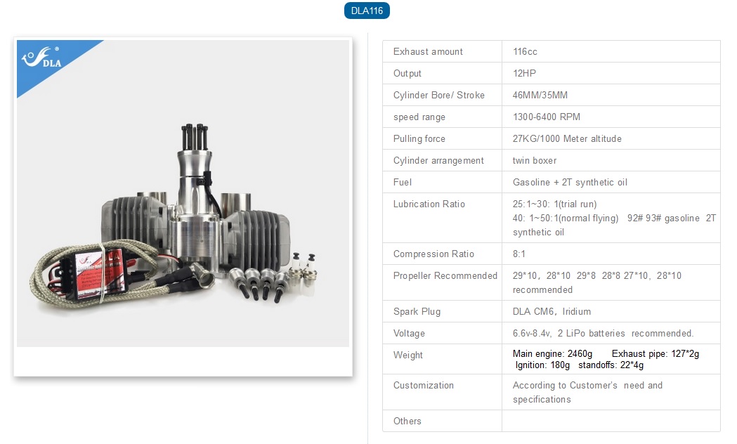This screenshot has width=737, height=444.
Task: Select the twin boxer value cell
Action: click(x=534, y=161)
